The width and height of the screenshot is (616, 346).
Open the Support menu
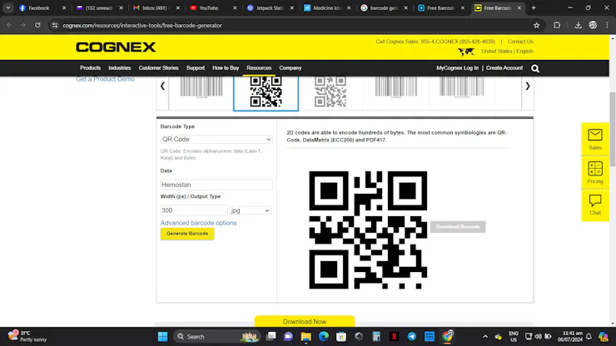(196, 68)
